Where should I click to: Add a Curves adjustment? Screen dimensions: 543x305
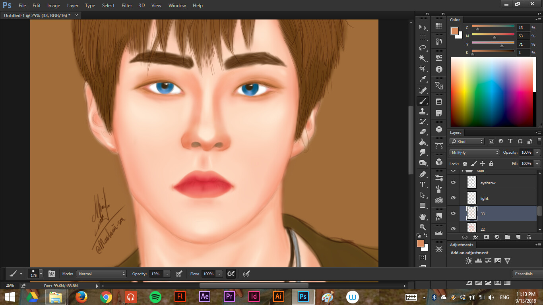(x=488, y=261)
